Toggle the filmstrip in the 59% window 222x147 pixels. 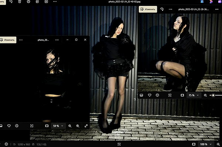pos(1,126)
